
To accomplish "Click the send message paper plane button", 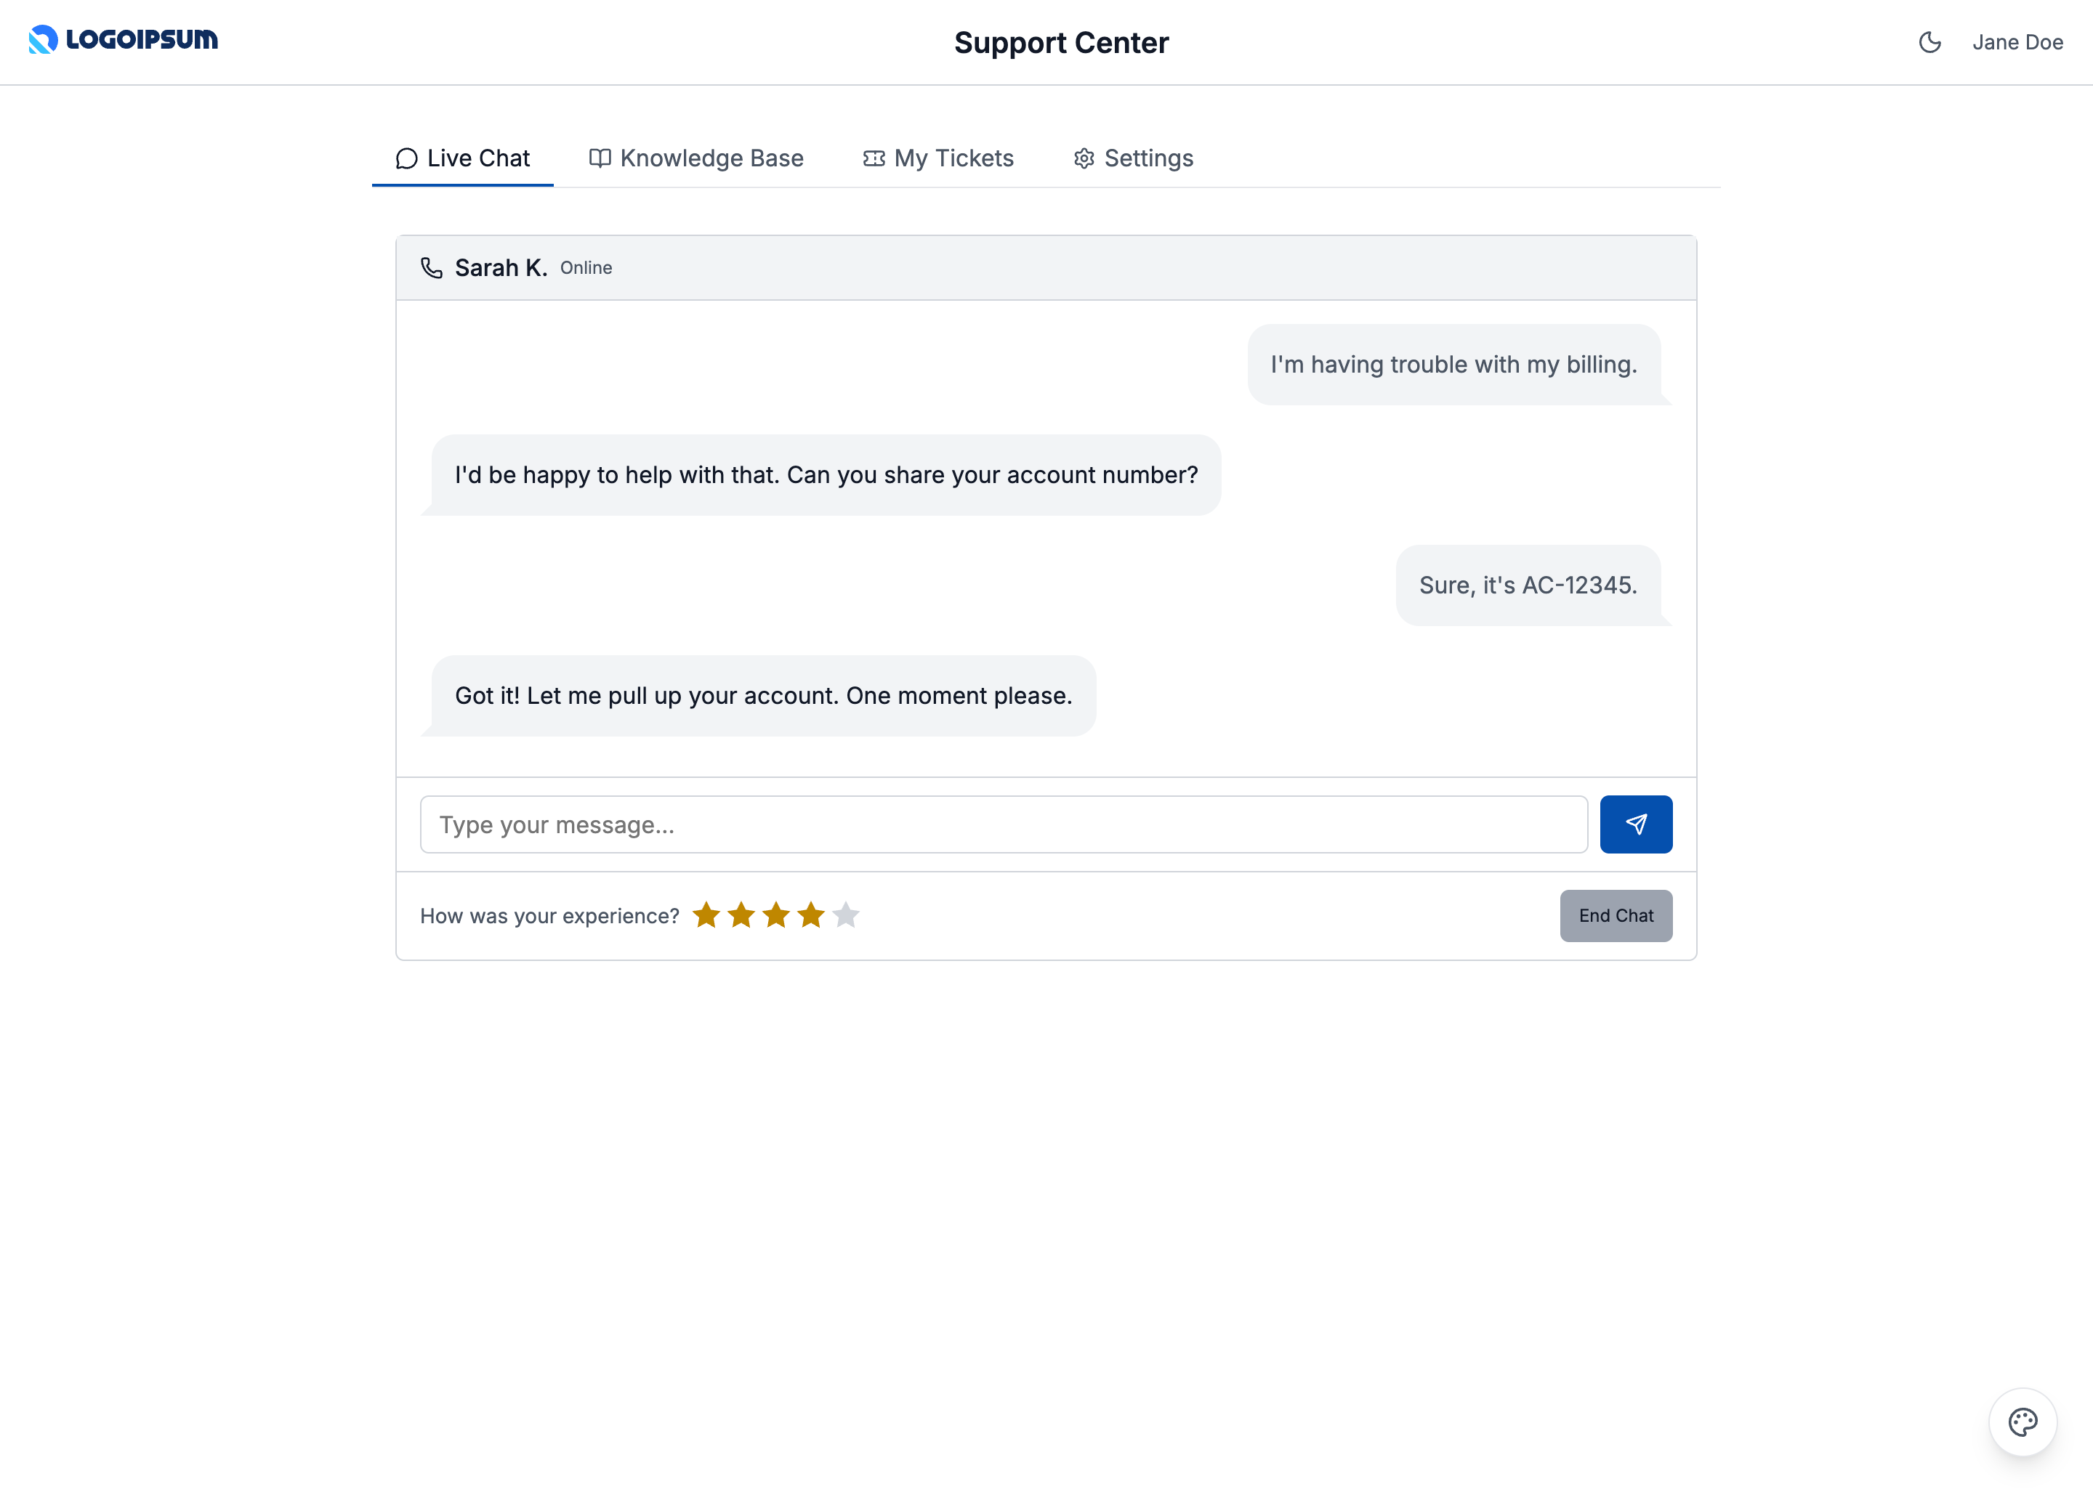I will [1635, 824].
